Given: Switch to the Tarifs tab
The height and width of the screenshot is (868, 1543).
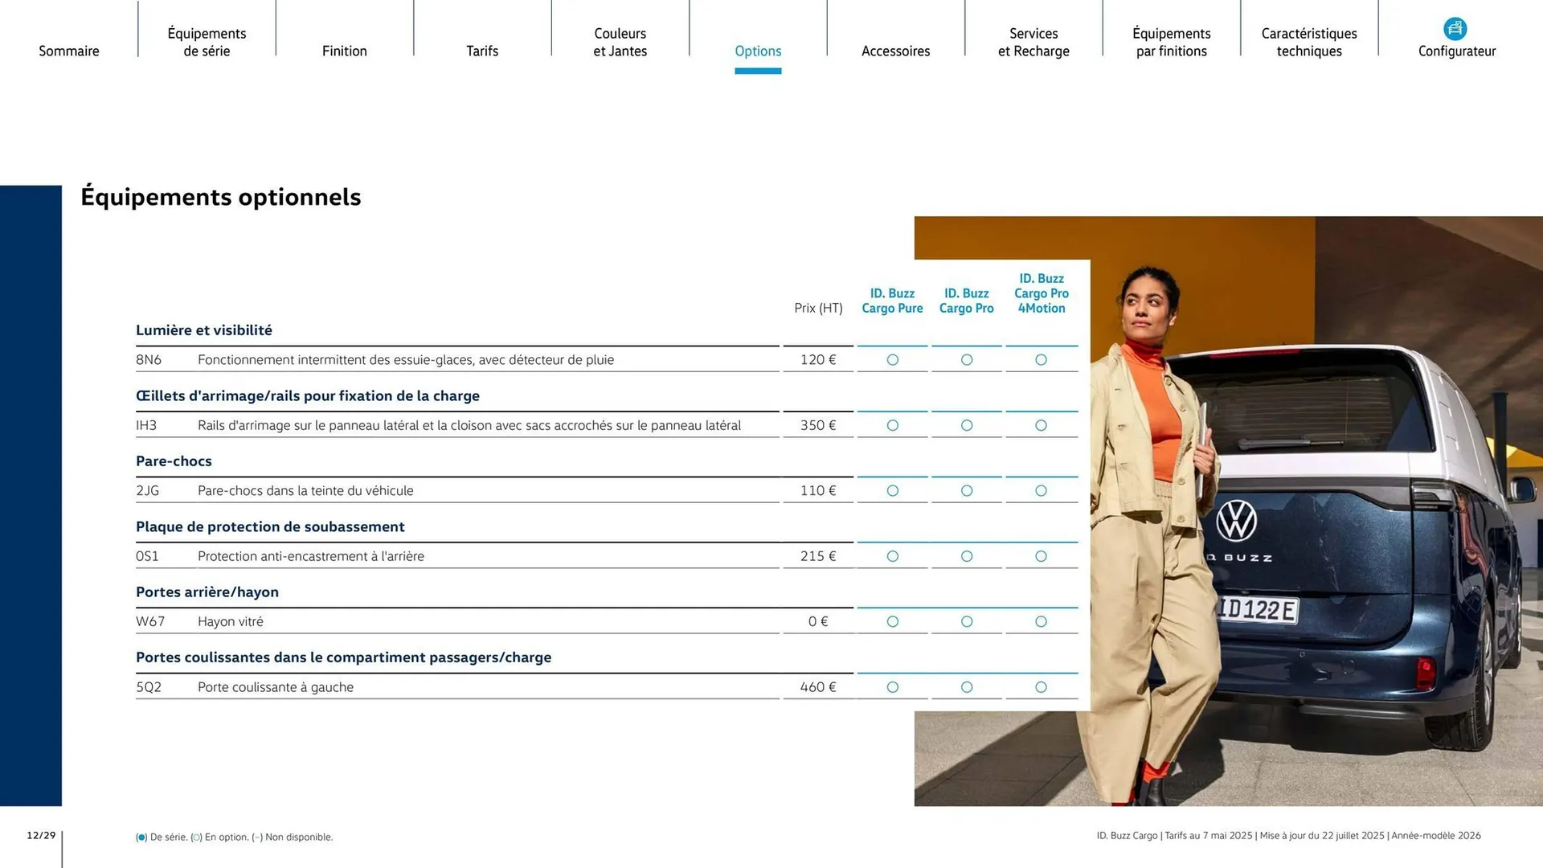Looking at the screenshot, I should (482, 51).
